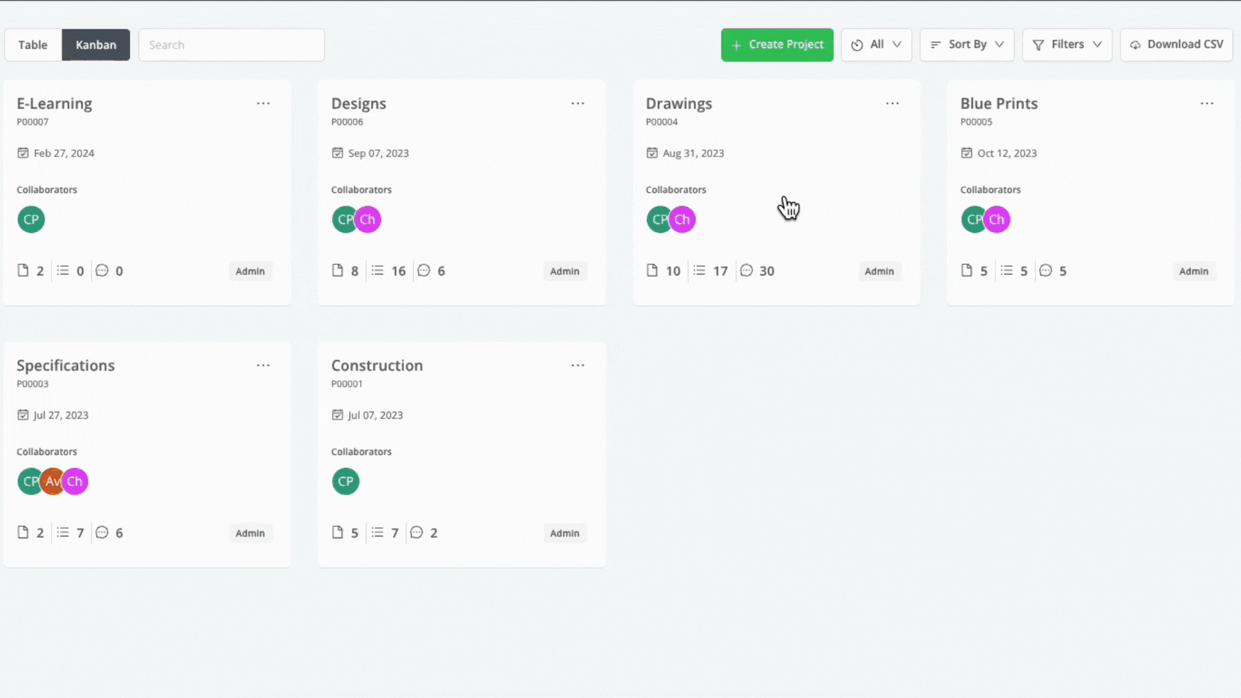Click Av collaborator avatar on Specifications

53,481
